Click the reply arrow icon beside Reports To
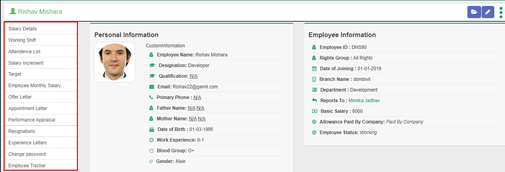Screen dimensions: 505x172 [x=314, y=101]
